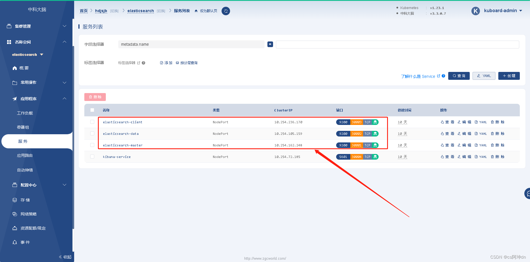This screenshot has width=530, height=262.
Task: Click the 网络策略 icon in the sidebar
Action: (x=15, y=214)
